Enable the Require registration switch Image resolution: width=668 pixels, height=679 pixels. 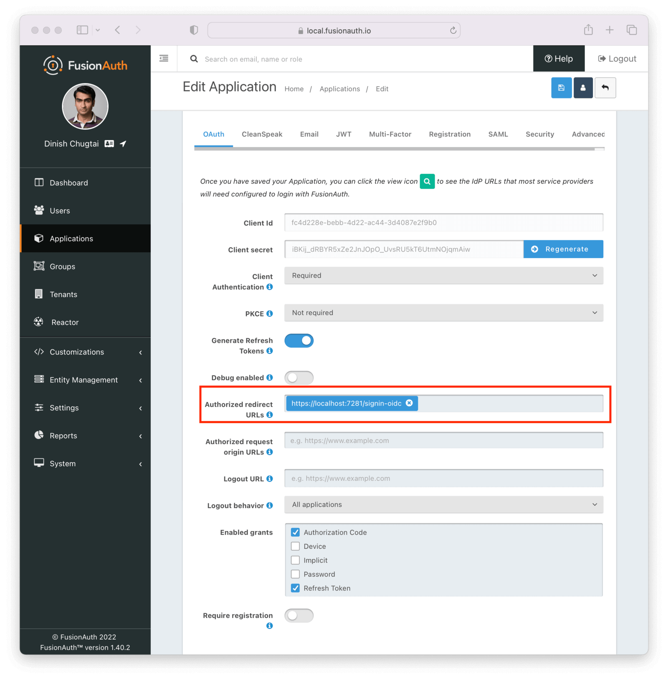pos(299,616)
